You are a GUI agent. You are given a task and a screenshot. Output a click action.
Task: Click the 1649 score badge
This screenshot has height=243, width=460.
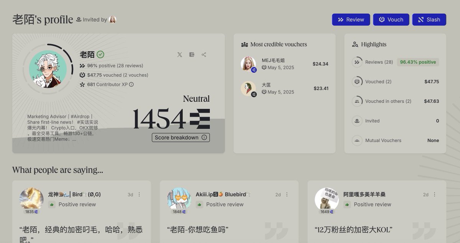click(327, 212)
